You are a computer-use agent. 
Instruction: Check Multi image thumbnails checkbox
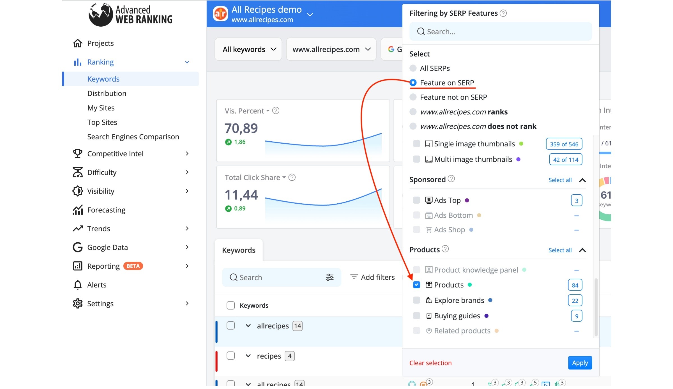click(x=417, y=160)
